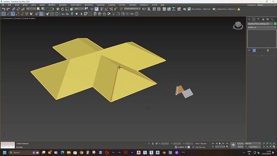Image resolution: width=277 pixels, height=156 pixels.
Task: Open the Customize menu
Action: click(x=100, y=5)
